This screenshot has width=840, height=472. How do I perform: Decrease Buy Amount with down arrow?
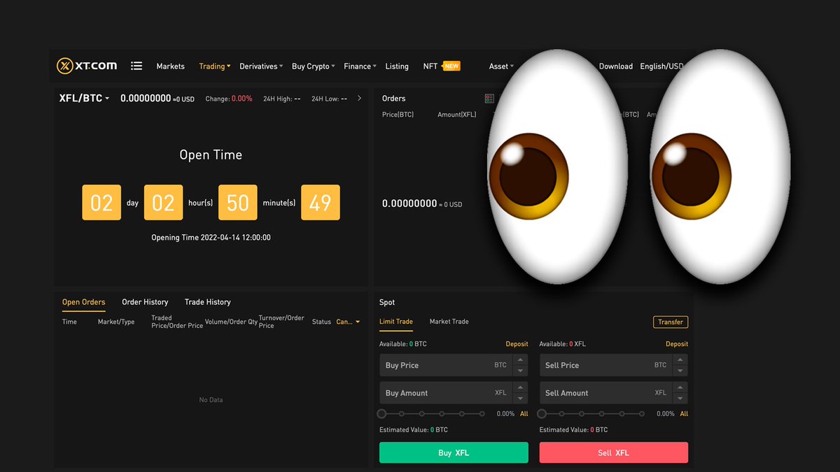coord(520,399)
